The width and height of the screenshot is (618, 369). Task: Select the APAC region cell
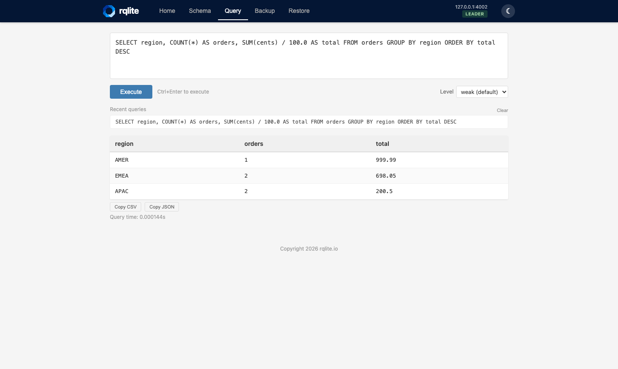point(122,191)
